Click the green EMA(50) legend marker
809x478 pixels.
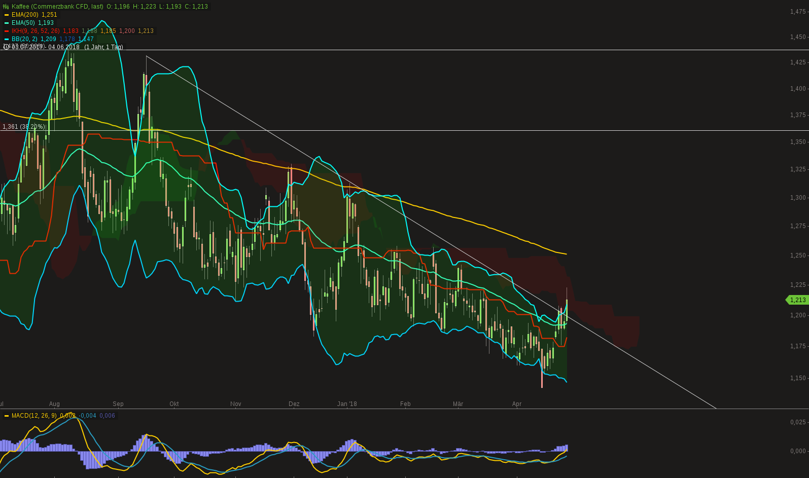7,23
